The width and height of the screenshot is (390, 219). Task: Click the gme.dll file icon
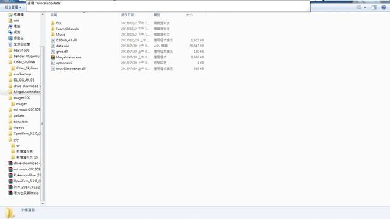[x=52, y=52]
